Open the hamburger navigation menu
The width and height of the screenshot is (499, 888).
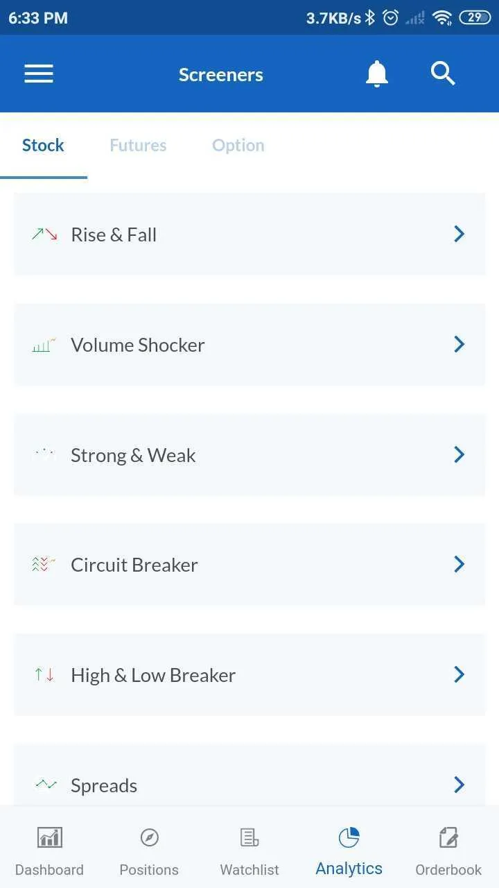39,74
